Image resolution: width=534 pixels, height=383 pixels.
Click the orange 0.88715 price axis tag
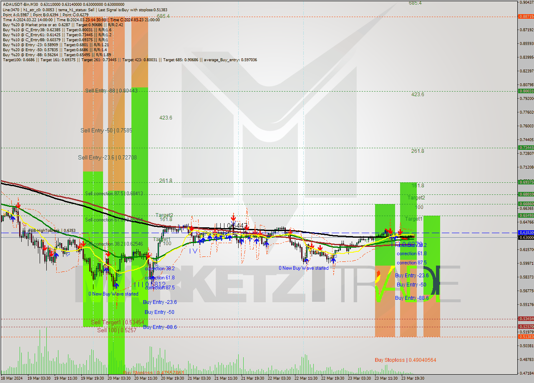[526, 17]
